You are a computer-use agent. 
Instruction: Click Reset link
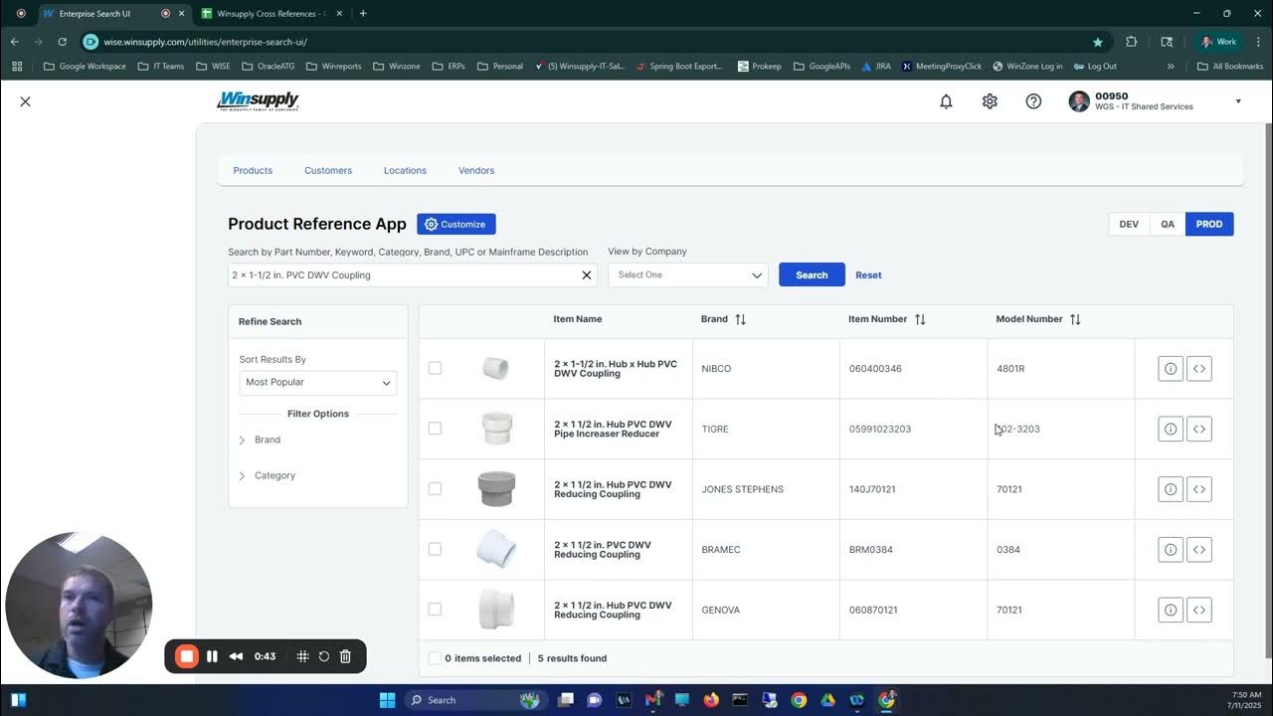[x=868, y=275]
